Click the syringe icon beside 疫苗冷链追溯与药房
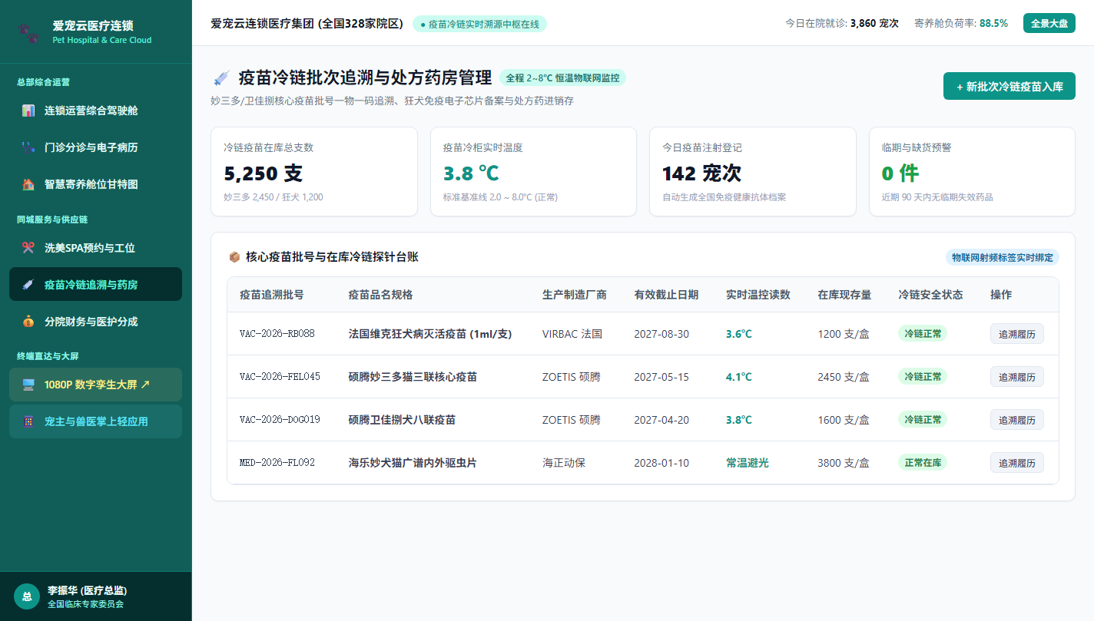Image resolution: width=1094 pixels, height=621 pixels. pyautogui.click(x=28, y=285)
